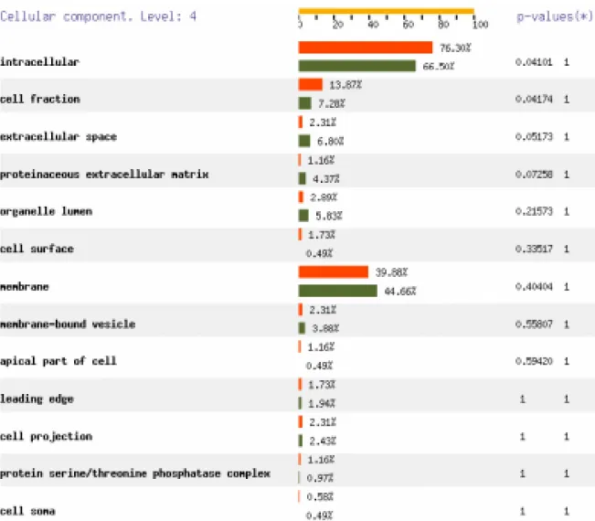Click the green bar for cell fraction
This screenshot has height=521, width=595.
point(305,103)
